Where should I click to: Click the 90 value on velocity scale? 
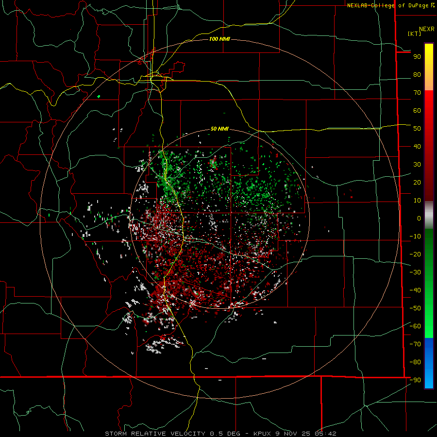[x=417, y=57]
